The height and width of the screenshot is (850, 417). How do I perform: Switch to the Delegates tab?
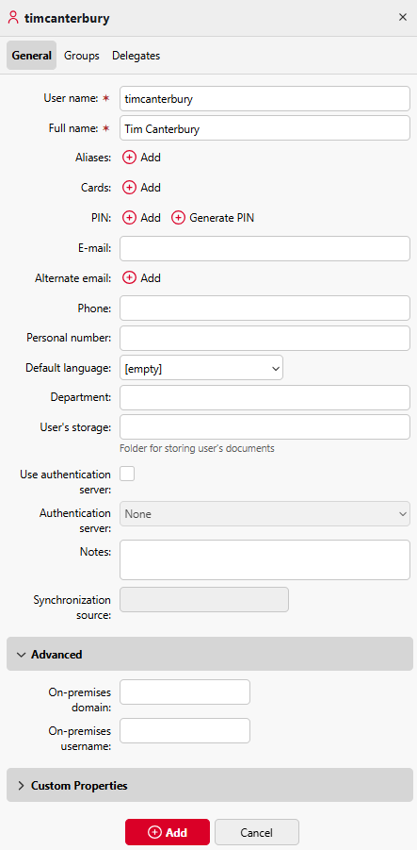[136, 56]
